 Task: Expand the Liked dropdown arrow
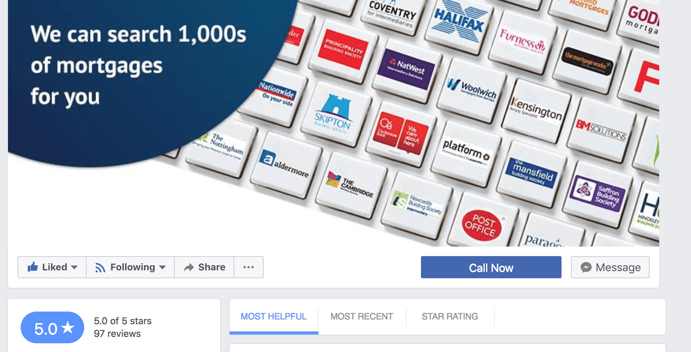tap(74, 268)
